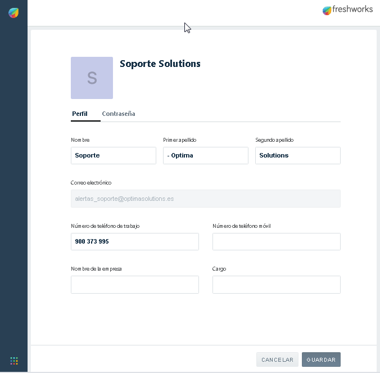Click the empty Cargo input field
The image size is (380, 373).
coord(276,285)
